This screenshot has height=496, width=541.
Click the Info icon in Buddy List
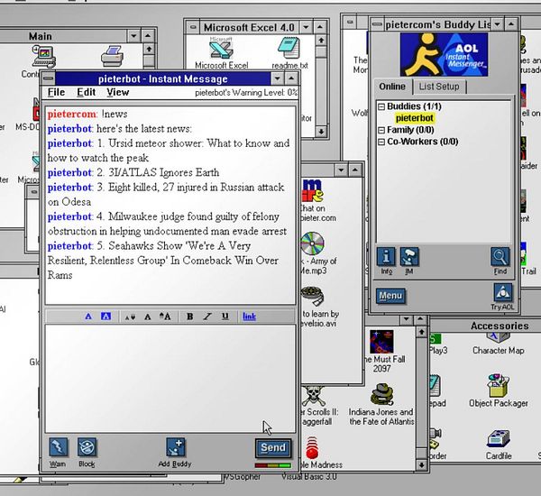[386, 257]
